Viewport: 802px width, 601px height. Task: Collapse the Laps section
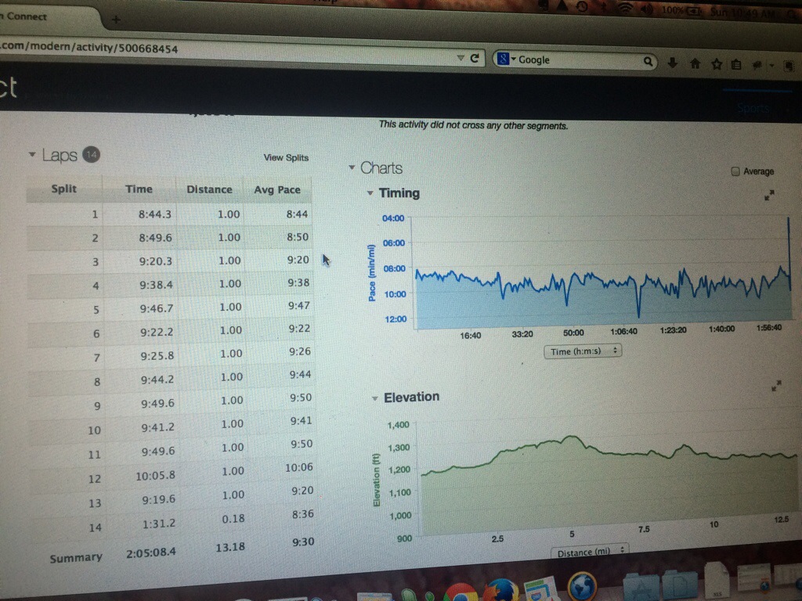click(32, 154)
